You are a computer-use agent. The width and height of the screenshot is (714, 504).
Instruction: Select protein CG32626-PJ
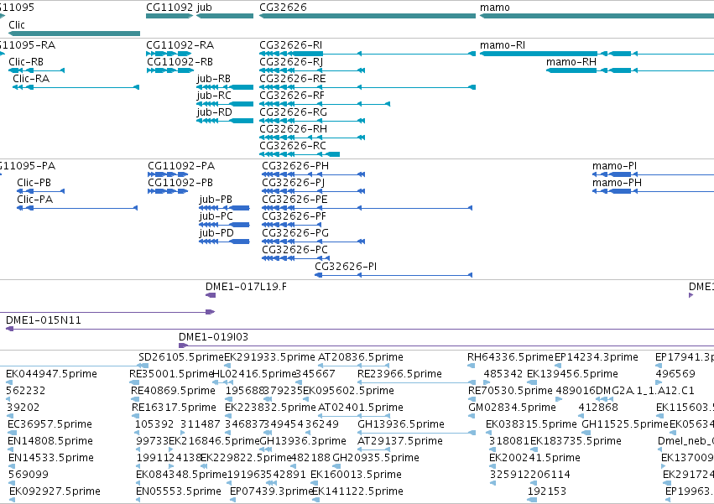[313, 191]
